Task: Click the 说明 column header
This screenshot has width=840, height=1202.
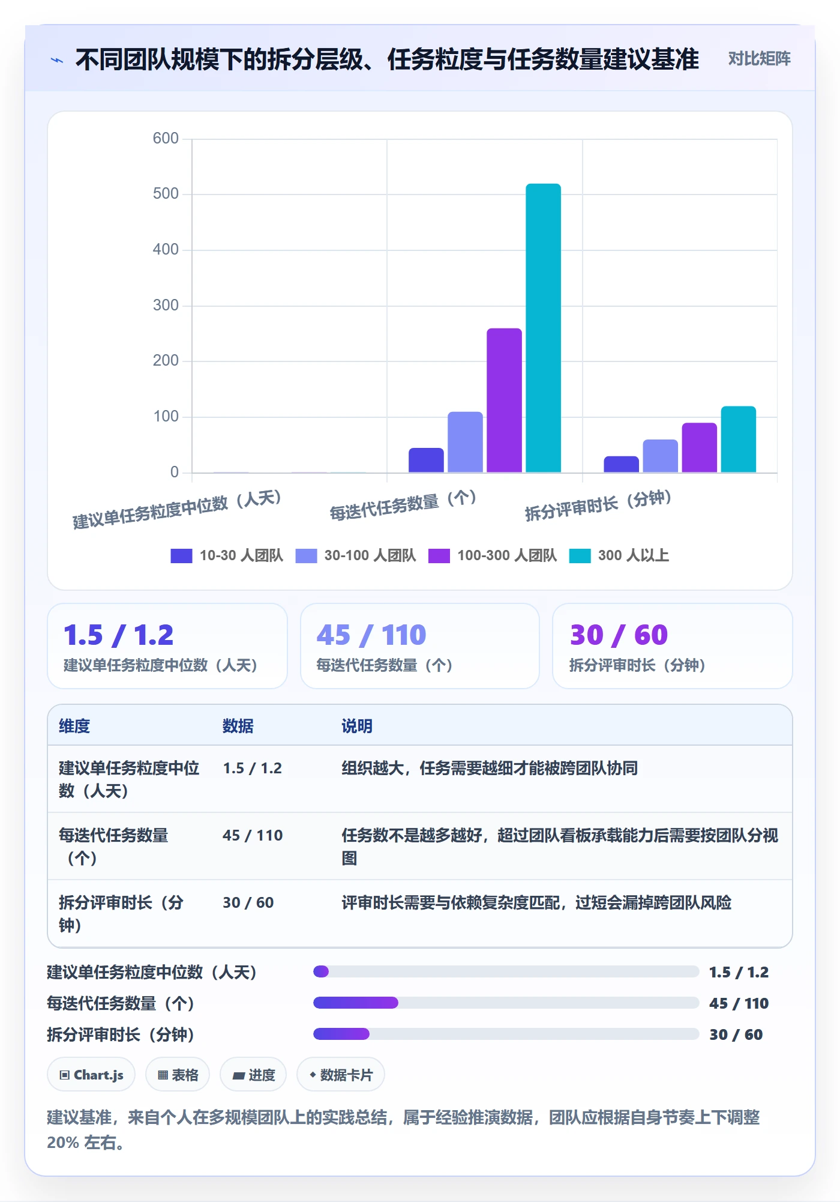Action: (357, 726)
